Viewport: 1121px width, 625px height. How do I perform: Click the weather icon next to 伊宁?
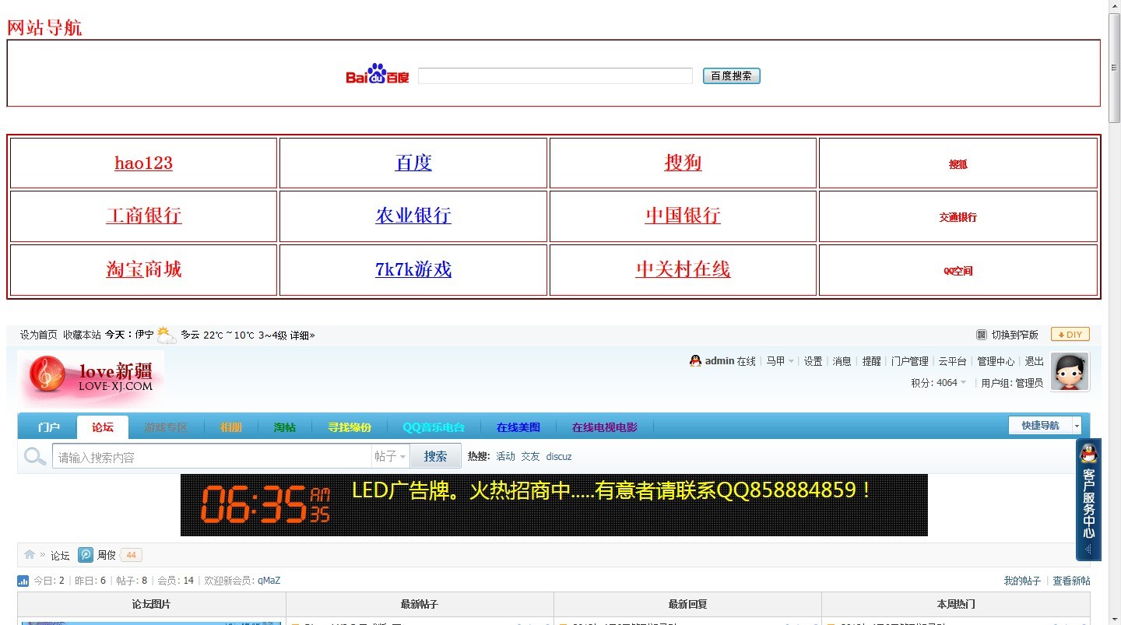click(x=164, y=334)
